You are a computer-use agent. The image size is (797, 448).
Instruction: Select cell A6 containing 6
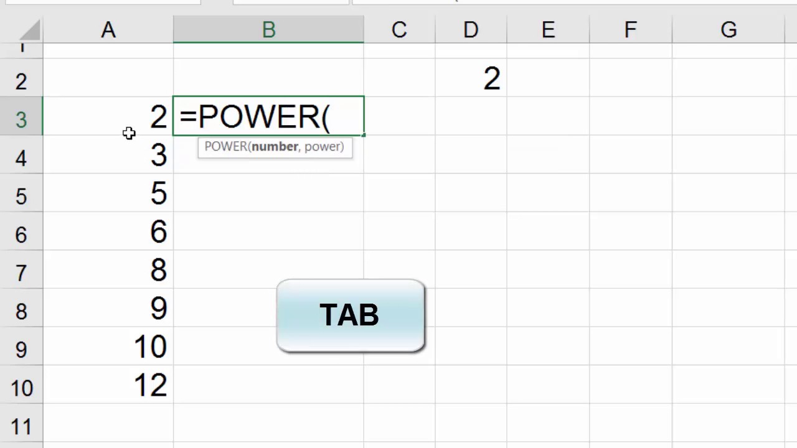point(108,231)
